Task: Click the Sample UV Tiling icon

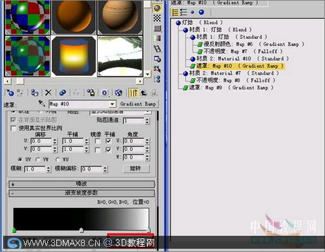Action: [157, 29]
